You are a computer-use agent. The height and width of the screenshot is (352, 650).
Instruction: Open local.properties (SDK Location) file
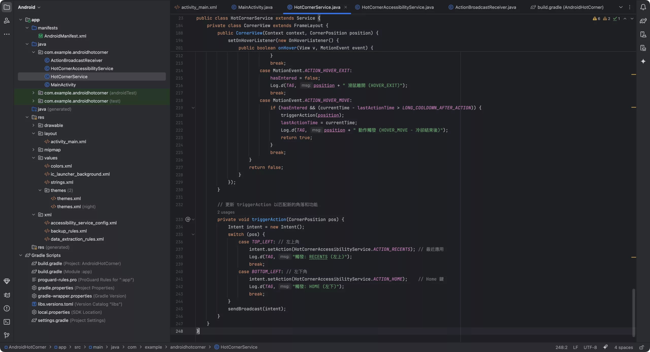pos(67,312)
